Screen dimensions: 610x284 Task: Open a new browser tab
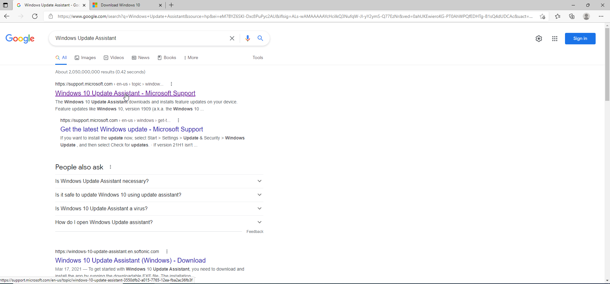pos(171,5)
